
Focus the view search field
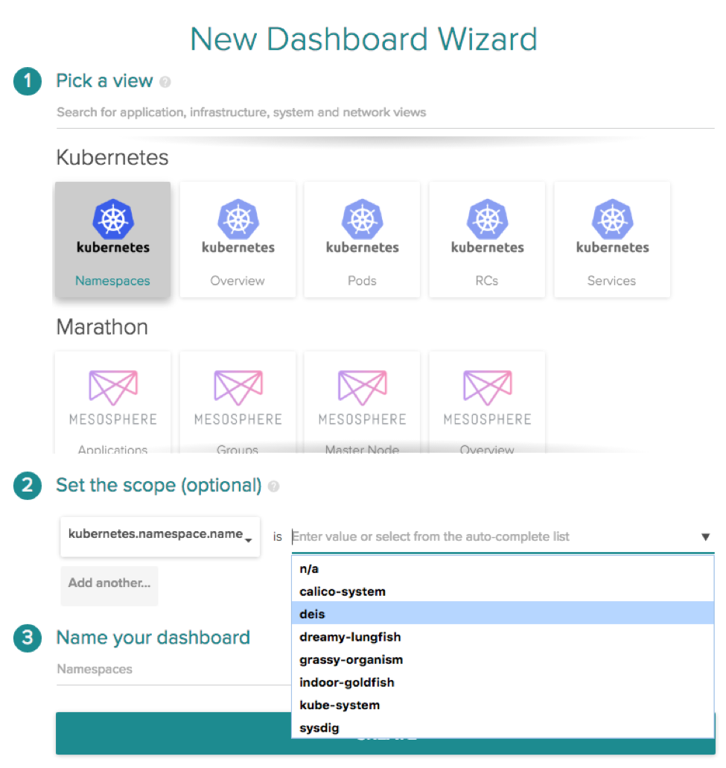click(x=385, y=112)
